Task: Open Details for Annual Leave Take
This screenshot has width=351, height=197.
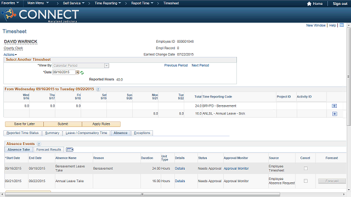Action: tap(180, 181)
